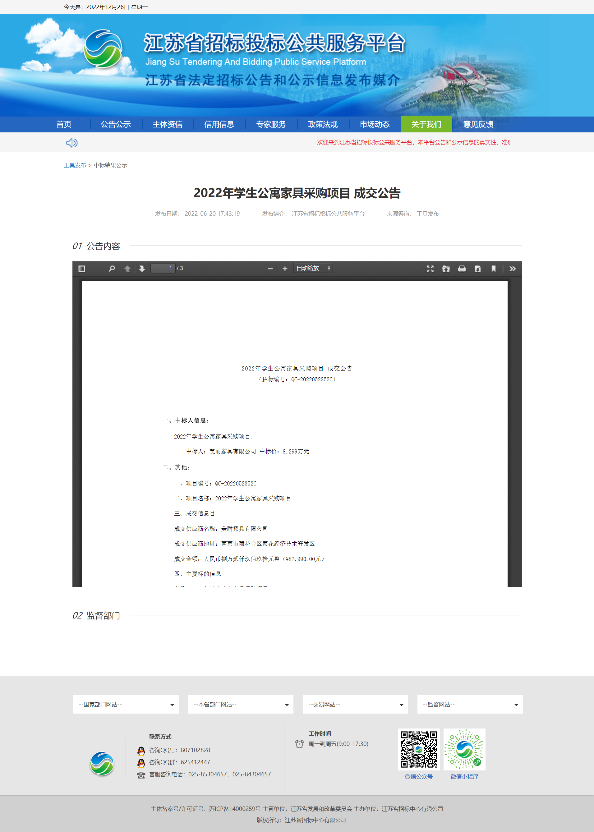Click the QQ number penguin icon
The width and height of the screenshot is (594, 832).
point(141,751)
